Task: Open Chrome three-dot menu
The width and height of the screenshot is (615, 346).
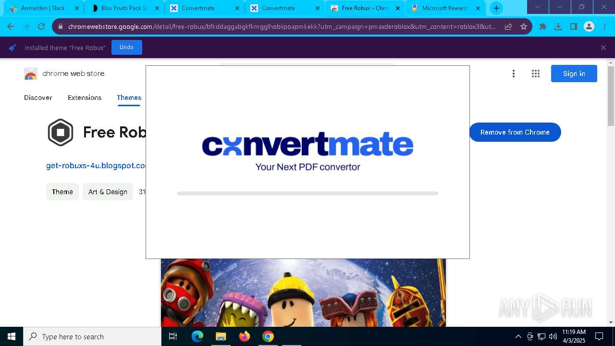Action: pos(604,26)
